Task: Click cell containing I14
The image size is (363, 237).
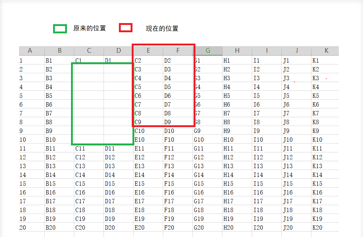Action: pyautogui.click(x=267, y=175)
